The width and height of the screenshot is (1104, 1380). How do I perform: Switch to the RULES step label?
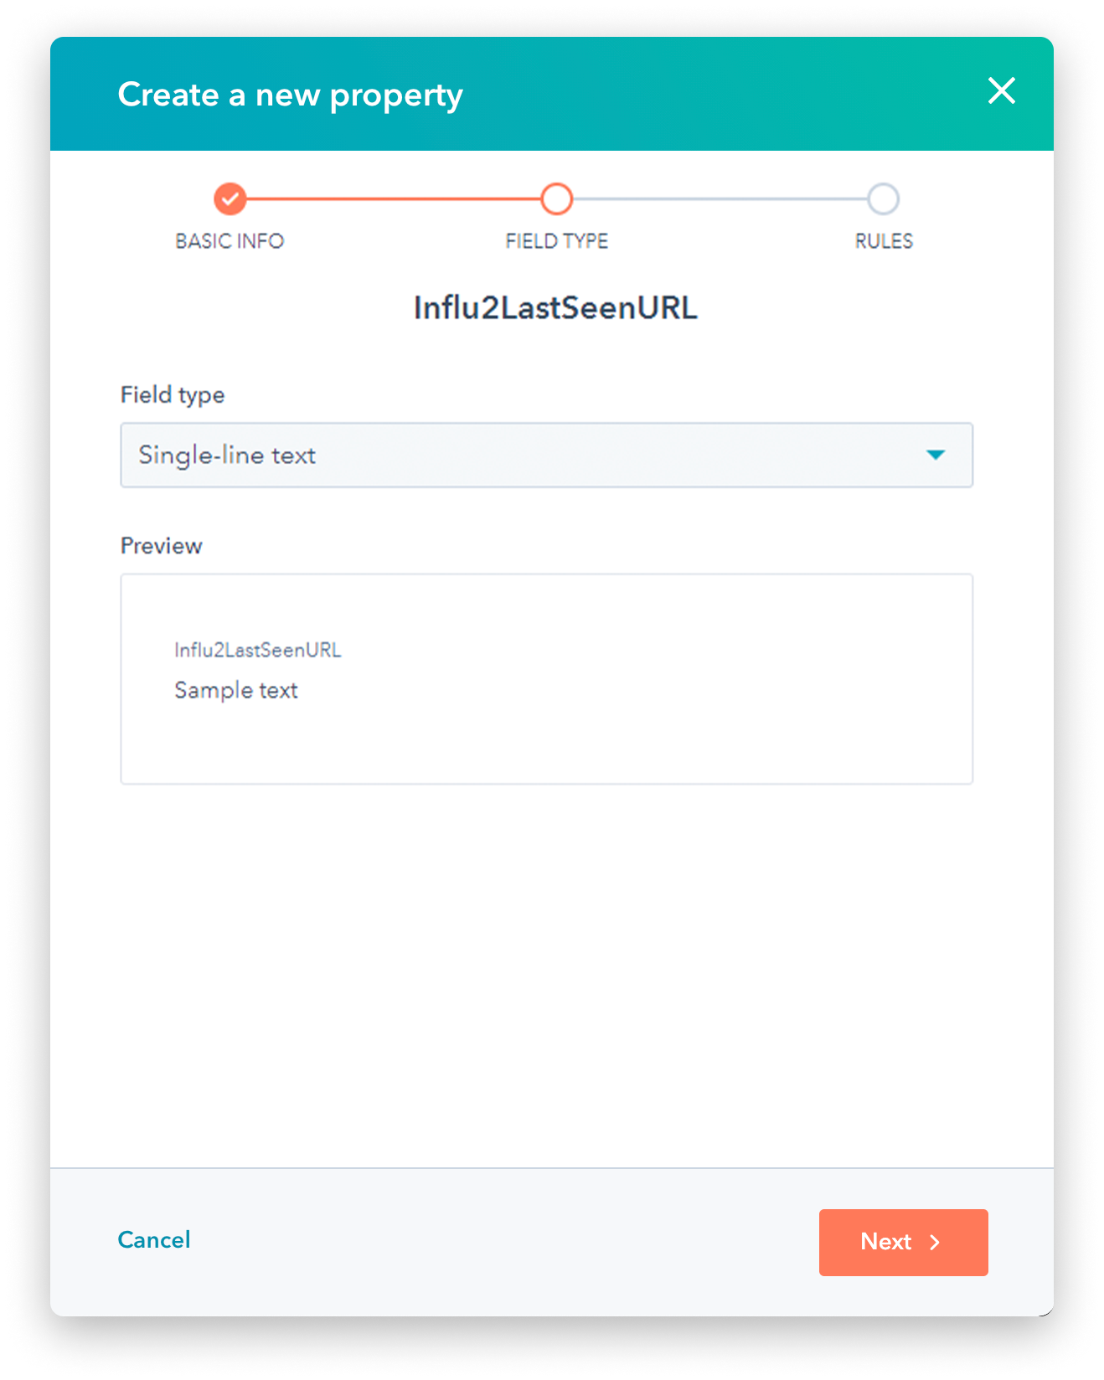point(884,241)
